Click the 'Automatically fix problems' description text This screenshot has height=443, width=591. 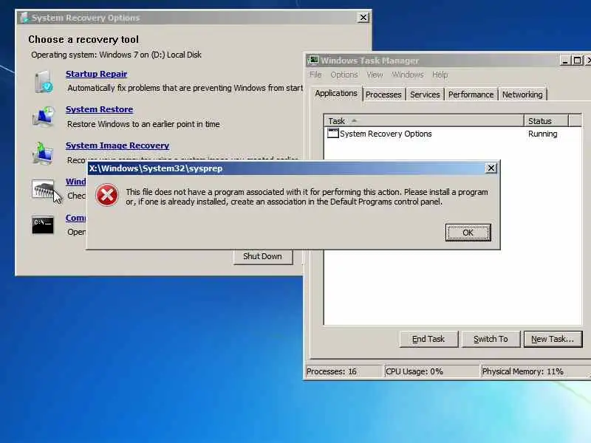pos(185,88)
